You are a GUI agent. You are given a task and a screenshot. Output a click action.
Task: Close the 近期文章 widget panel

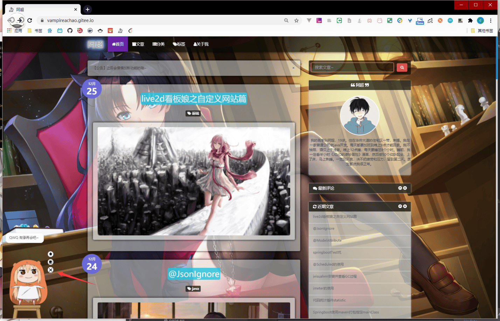click(405, 206)
